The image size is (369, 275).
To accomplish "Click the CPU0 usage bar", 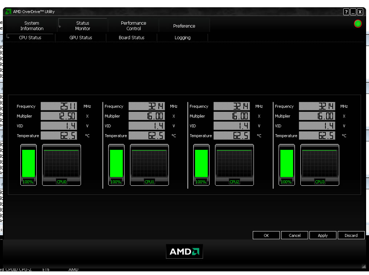I will tap(28, 163).
